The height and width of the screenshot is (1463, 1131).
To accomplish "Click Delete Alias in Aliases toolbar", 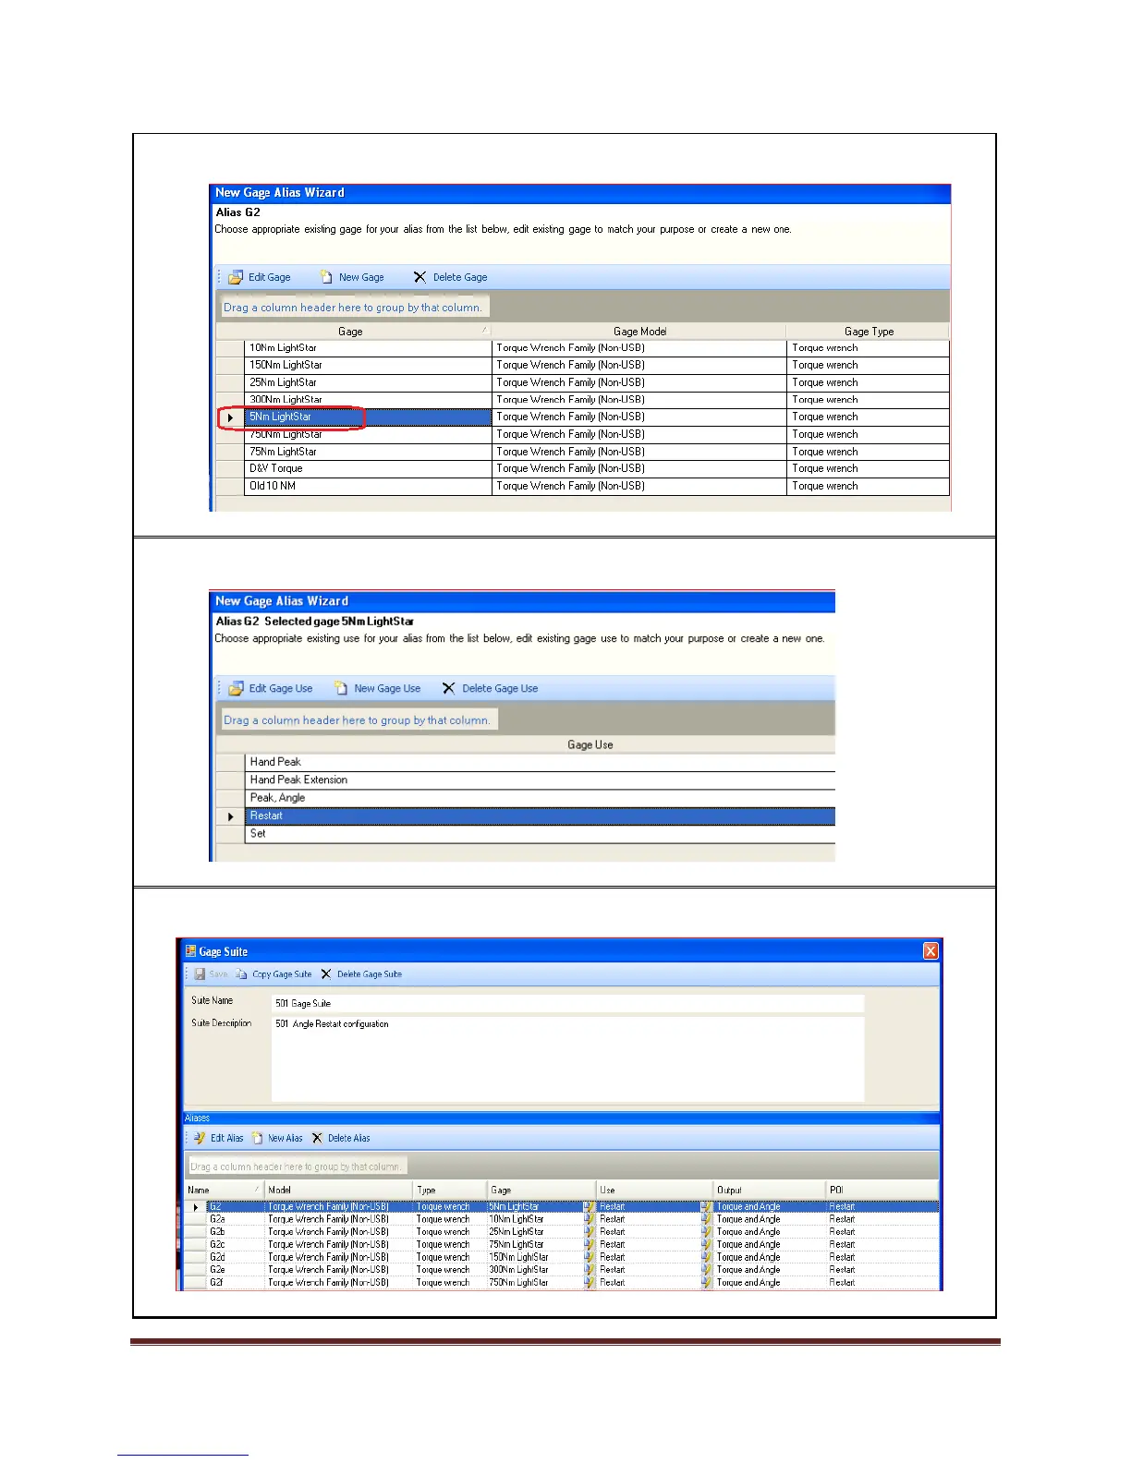I will (341, 1138).
